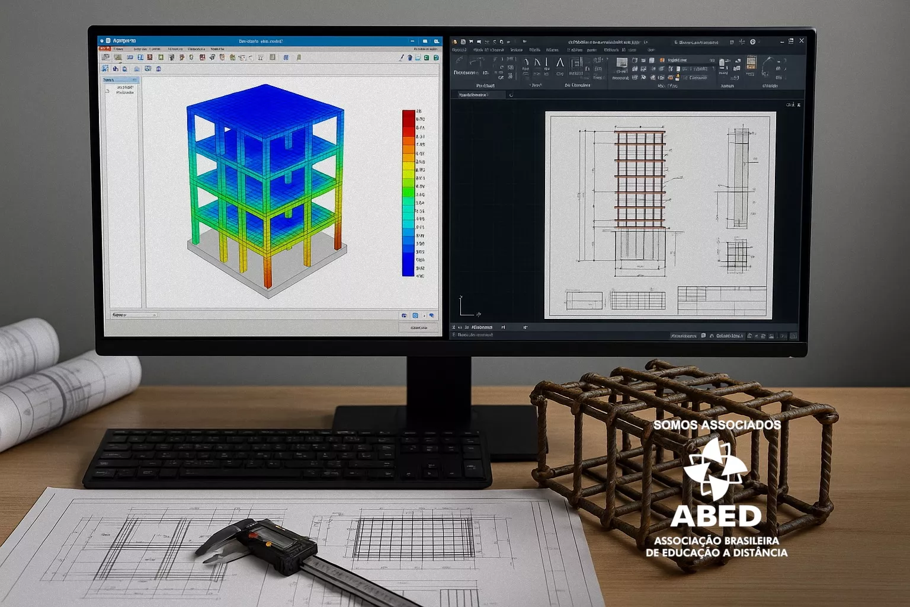Image resolution: width=910 pixels, height=607 pixels.
Task: Click the red book icon in analysis toolbar
Action: click(149, 57)
